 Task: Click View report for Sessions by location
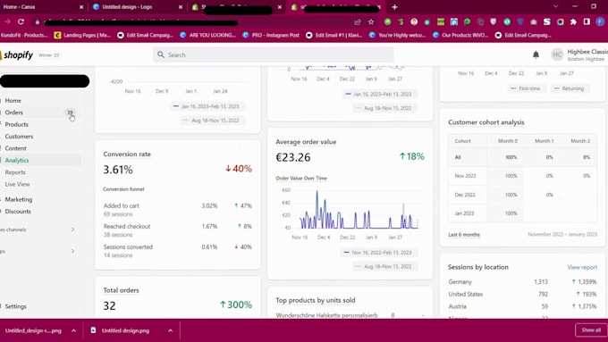pos(582,267)
